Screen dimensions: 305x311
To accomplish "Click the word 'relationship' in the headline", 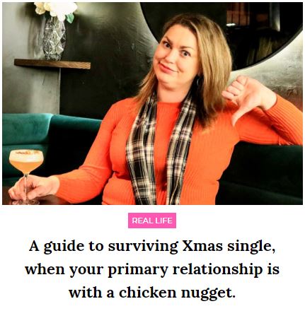I will coord(217,270).
